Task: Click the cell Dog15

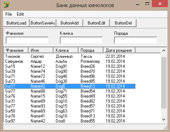Action: point(61,106)
